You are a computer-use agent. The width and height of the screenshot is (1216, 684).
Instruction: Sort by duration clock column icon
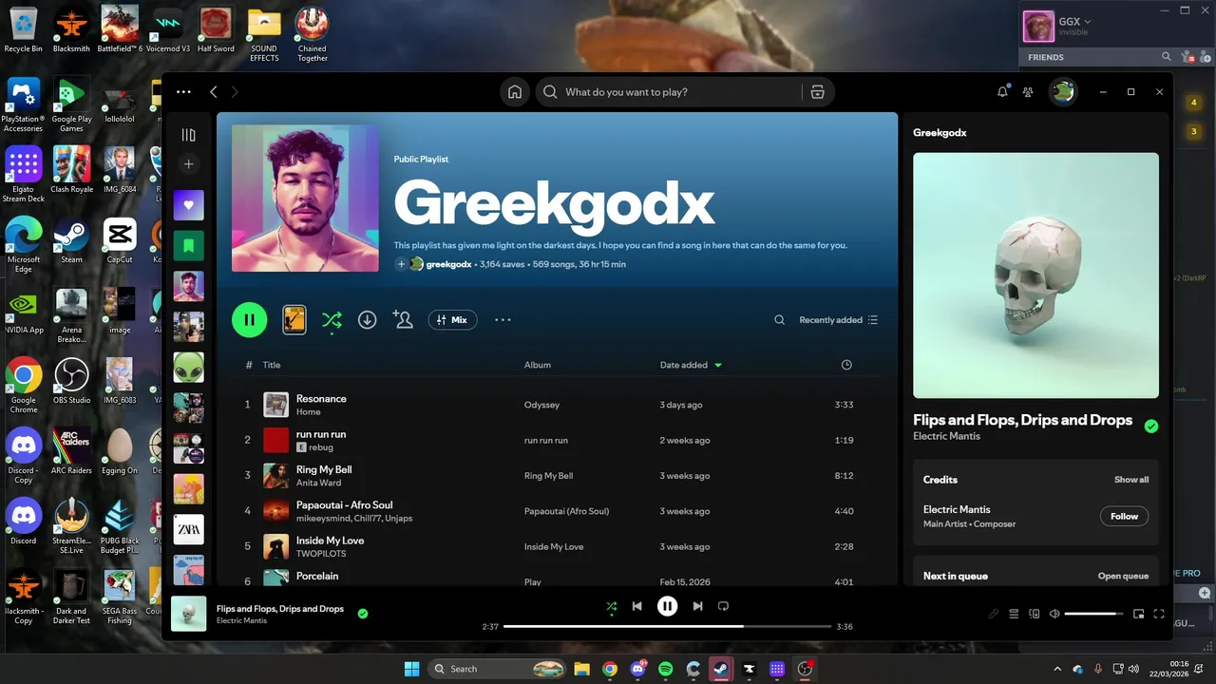(x=846, y=365)
